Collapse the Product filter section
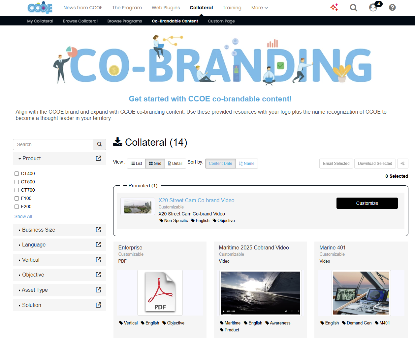Screen dimensions: 415x338 30,159
